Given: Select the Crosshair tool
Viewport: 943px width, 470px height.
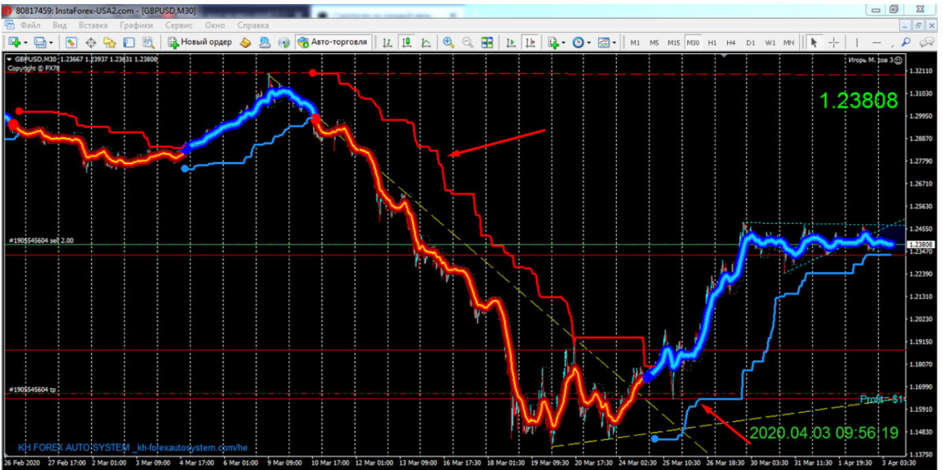Looking at the screenshot, I should tap(833, 42).
